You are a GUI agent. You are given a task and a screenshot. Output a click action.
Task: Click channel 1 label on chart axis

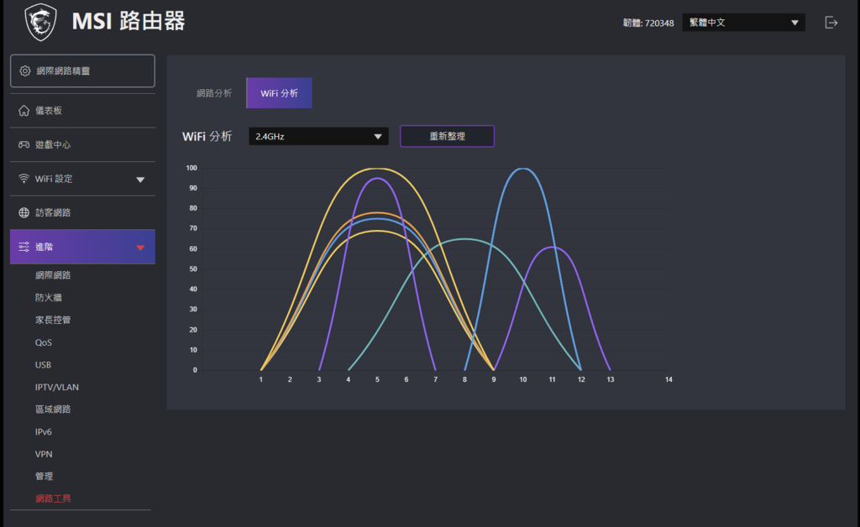coord(261,379)
